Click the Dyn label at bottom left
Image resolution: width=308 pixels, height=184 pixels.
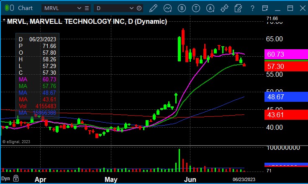click(x=5, y=179)
